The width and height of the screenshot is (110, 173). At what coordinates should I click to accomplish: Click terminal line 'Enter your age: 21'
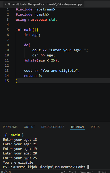pos(20,144)
